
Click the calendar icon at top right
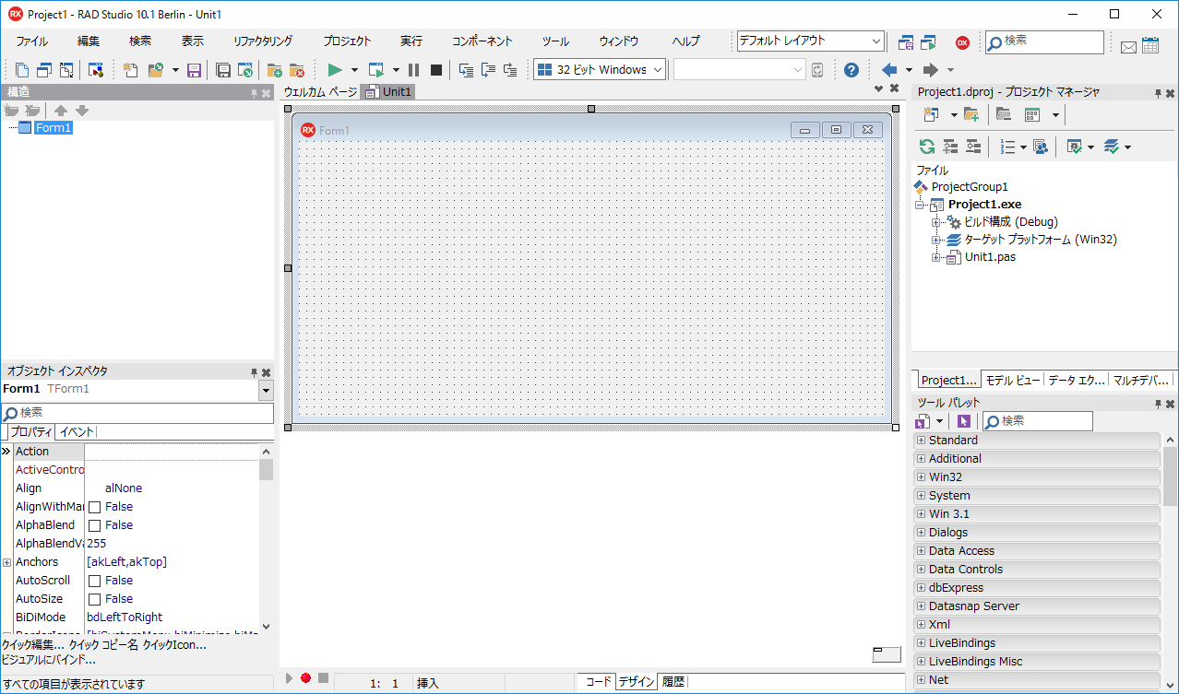tap(1149, 44)
